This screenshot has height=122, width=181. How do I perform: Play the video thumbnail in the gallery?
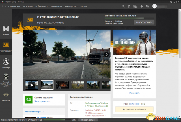pos(32,85)
